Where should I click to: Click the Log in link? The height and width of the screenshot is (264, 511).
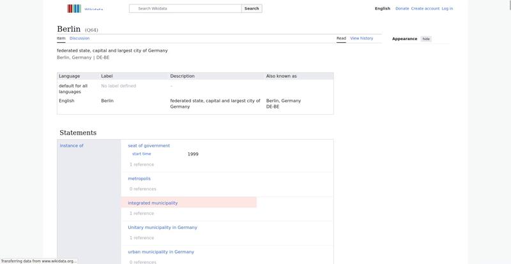pos(447,8)
